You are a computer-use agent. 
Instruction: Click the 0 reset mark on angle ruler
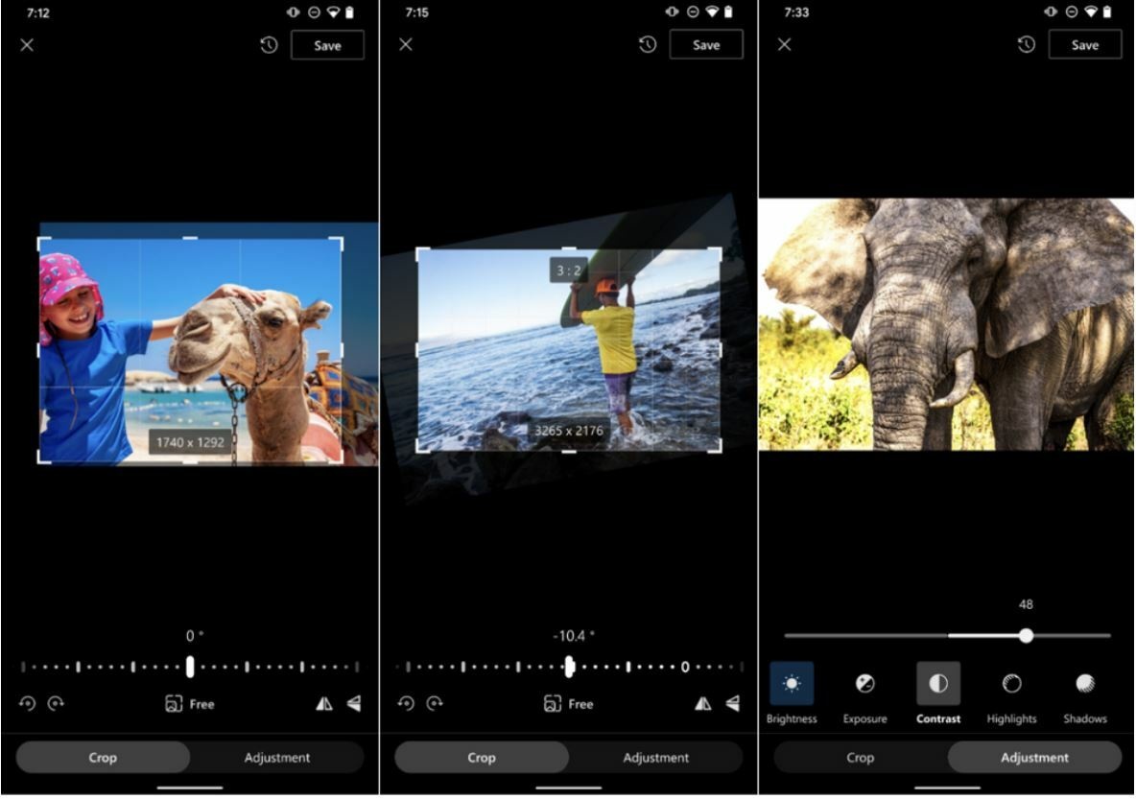[685, 668]
